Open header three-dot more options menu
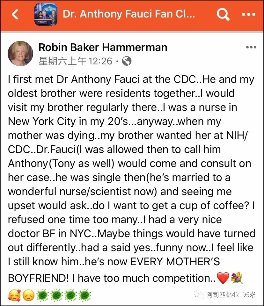 pos(248,14)
